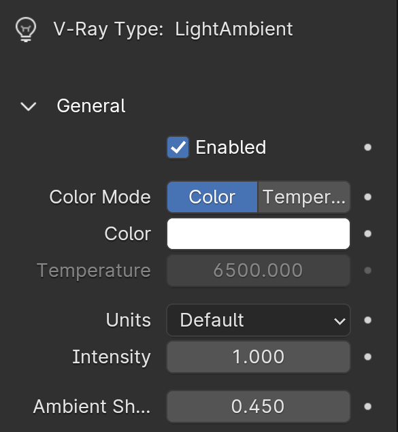The image size is (398, 432).
Task: Click the animate dot beside Enabled
Action: (367, 148)
